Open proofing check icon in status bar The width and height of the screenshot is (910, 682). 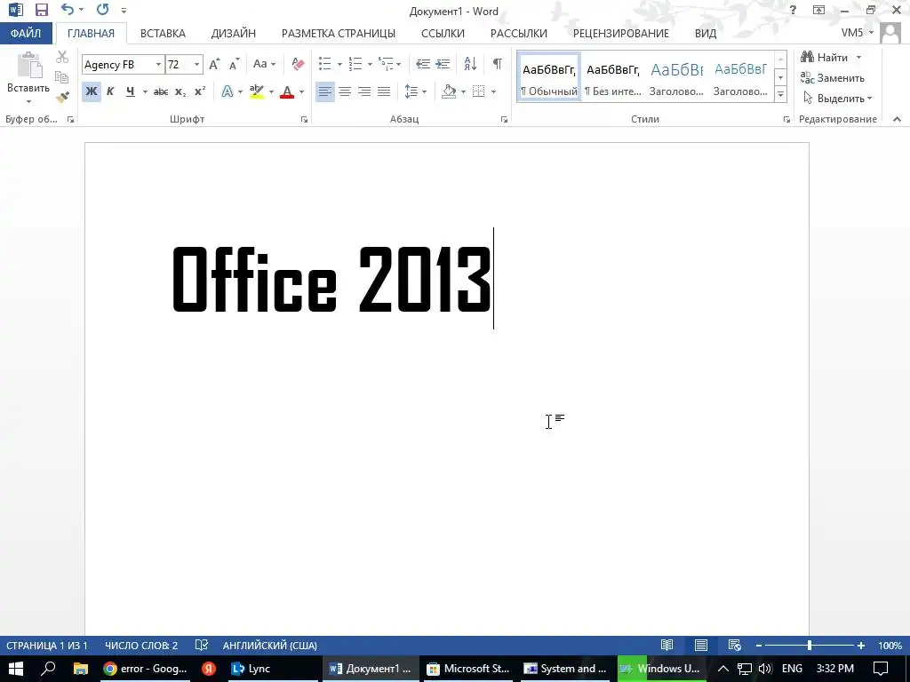click(202, 645)
